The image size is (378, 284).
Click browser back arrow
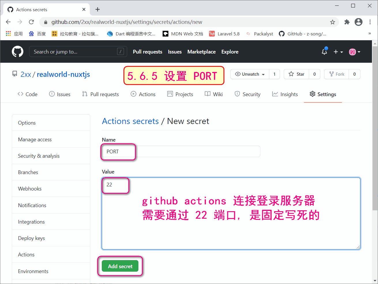8,22
